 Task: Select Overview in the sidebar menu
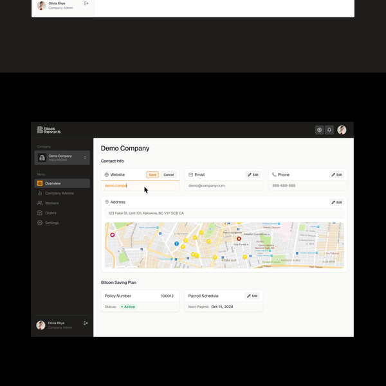tap(62, 183)
